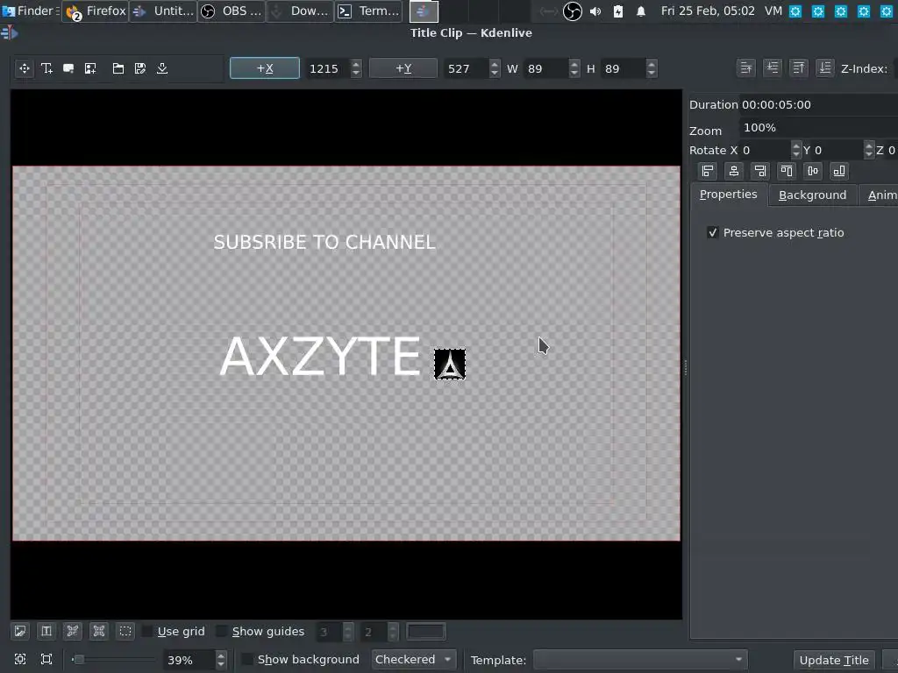Open the Checkered background dropdown
Viewport: 898px width, 673px height.
[414, 659]
